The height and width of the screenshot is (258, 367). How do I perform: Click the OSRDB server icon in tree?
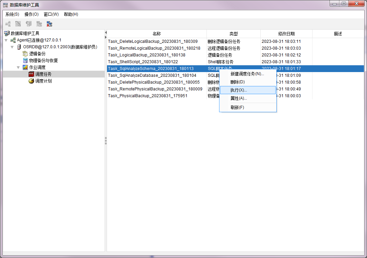click(19, 47)
